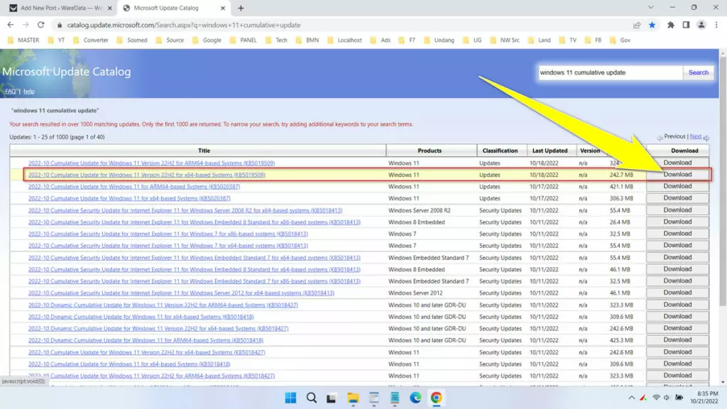Open the Chrome profile avatar
Screen dimensions: 727x409
coord(701,25)
